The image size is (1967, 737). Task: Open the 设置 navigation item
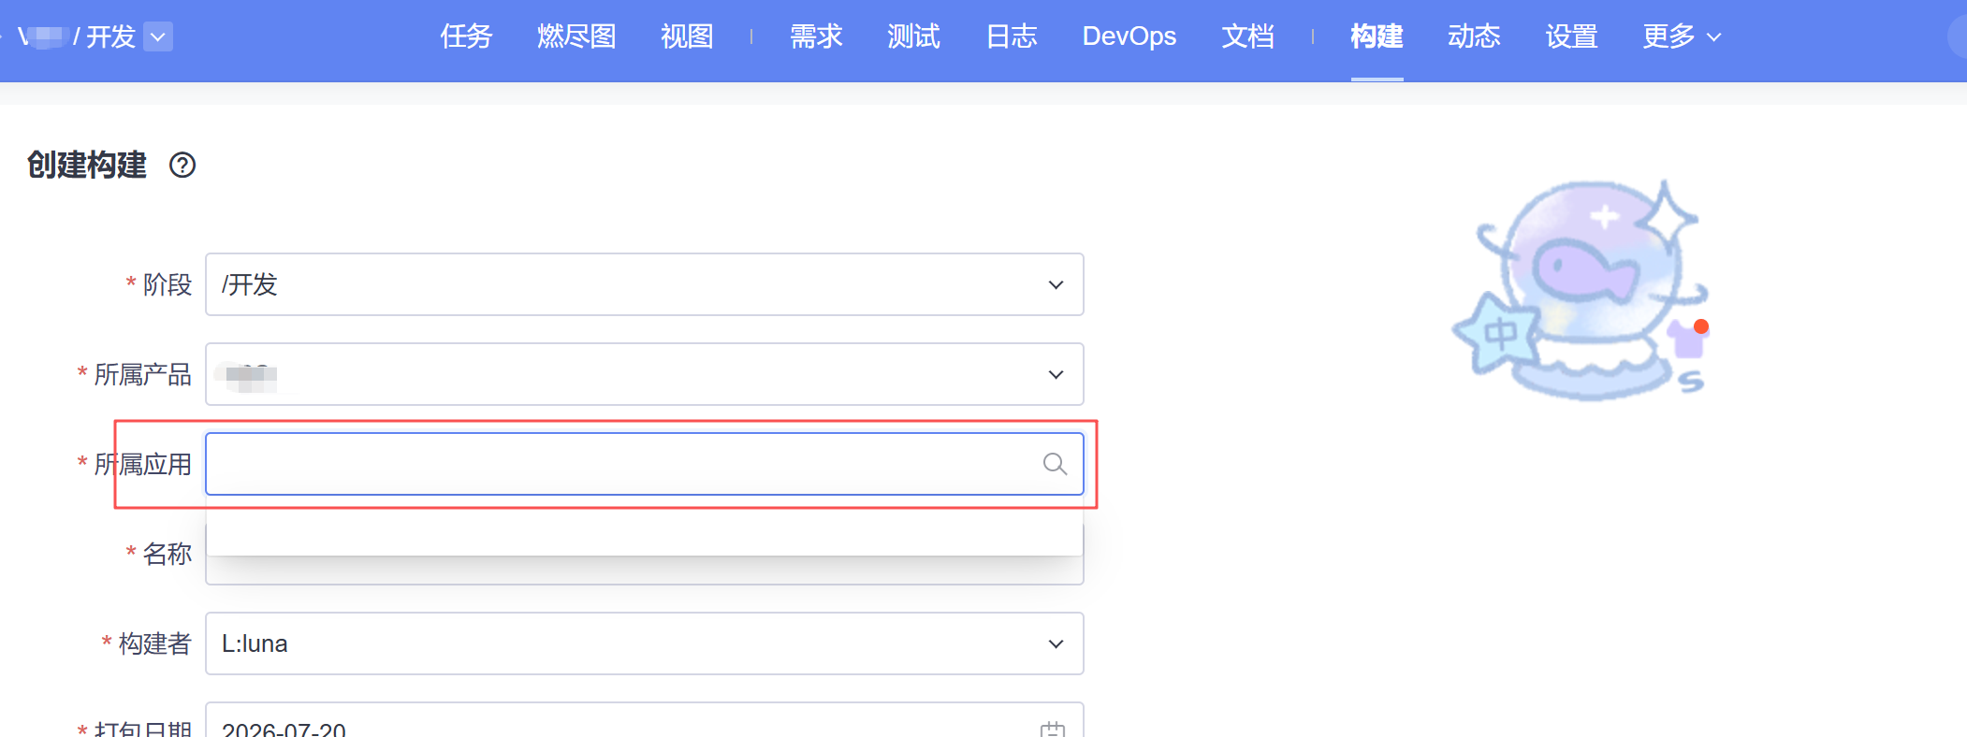pos(1571,36)
